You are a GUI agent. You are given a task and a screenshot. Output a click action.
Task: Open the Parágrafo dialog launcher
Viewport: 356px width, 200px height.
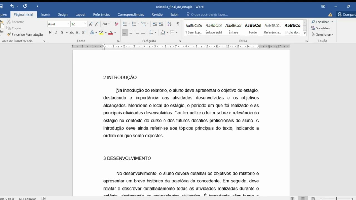tap(180, 41)
